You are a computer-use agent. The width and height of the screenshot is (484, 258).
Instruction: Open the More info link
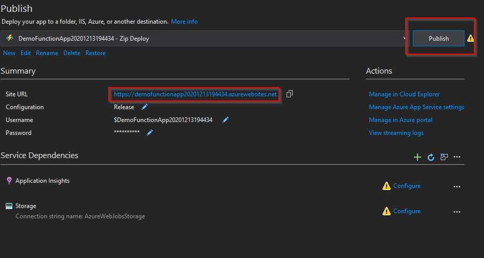pyautogui.click(x=185, y=22)
